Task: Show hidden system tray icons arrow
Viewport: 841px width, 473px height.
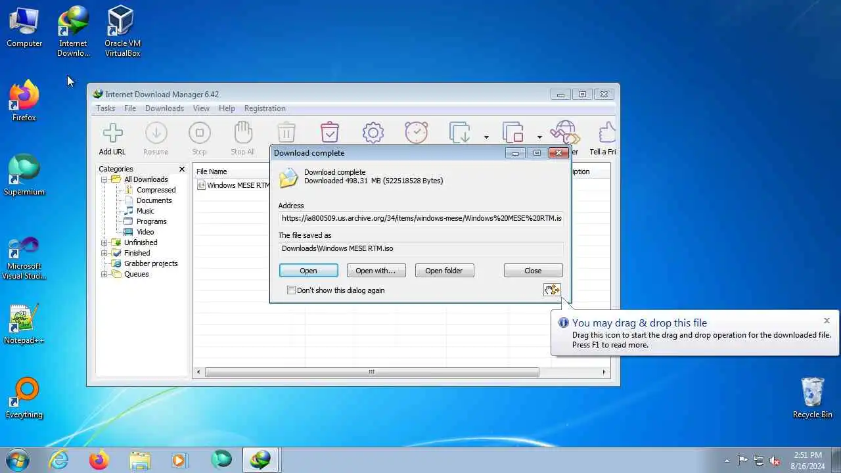Action: (727, 461)
